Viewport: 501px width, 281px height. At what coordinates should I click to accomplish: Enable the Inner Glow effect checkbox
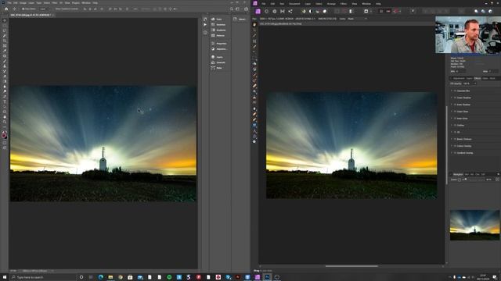point(455,119)
